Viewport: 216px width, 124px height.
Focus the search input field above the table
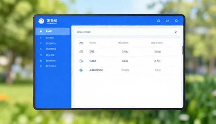pos(127,32)
